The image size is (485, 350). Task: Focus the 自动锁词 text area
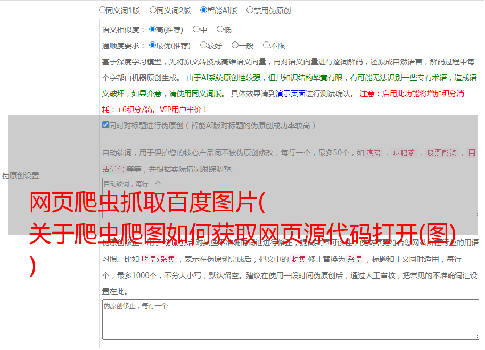(x=291, y=198)
